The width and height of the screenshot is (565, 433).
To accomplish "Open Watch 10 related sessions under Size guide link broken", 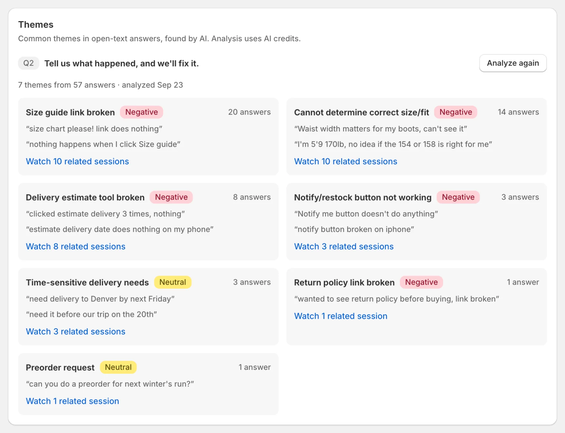I will click(x=77, y=161).
